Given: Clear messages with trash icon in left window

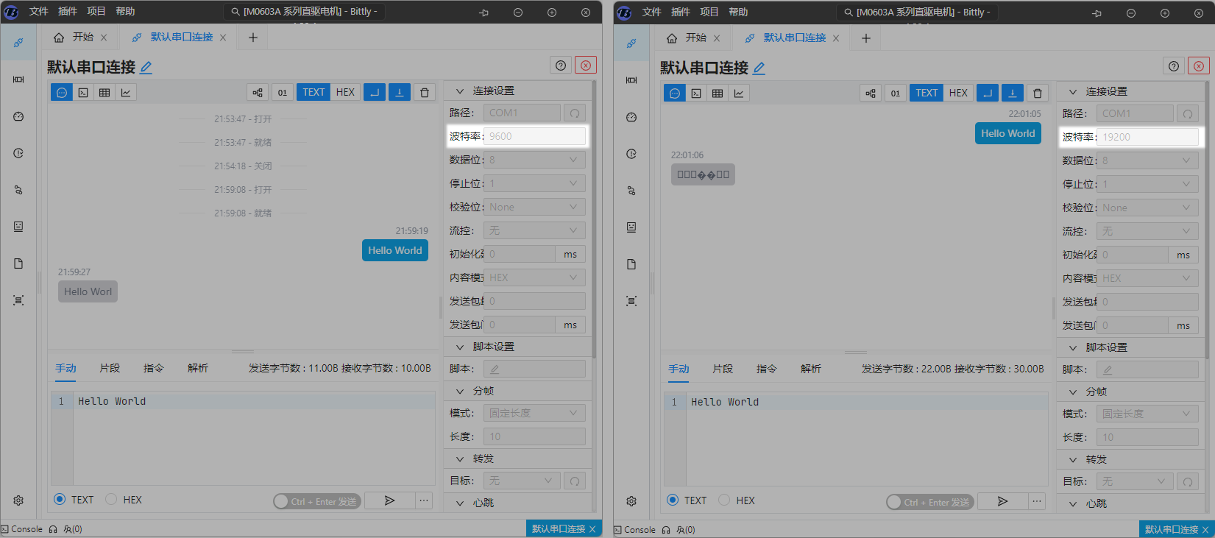Looking at the screenshot, I should (424, 93).
